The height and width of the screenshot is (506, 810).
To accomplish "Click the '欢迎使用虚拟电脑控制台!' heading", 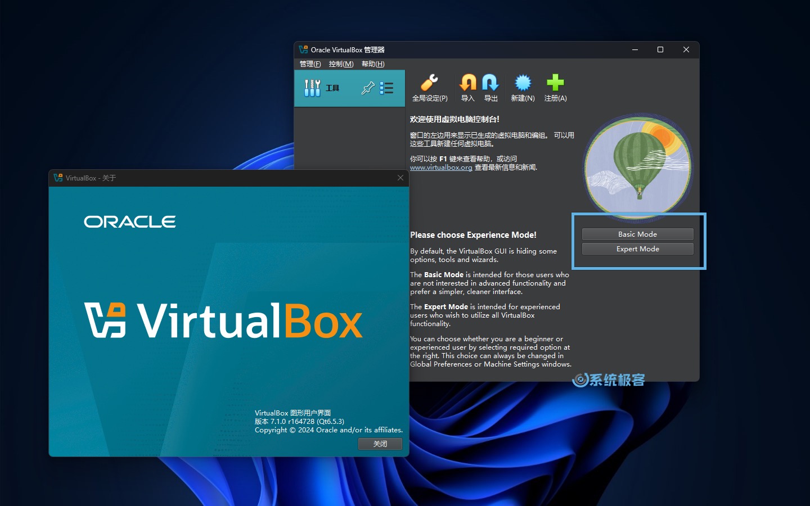I will tap(454, 119).
